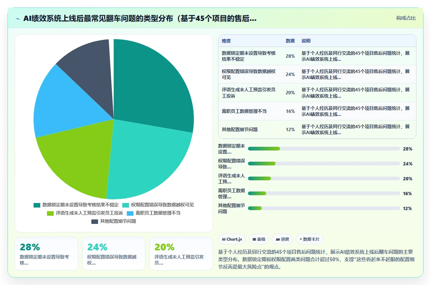This screenshot has height=285, width=431.
Task: Click the 24% value in the table
Action: [290, 75]
